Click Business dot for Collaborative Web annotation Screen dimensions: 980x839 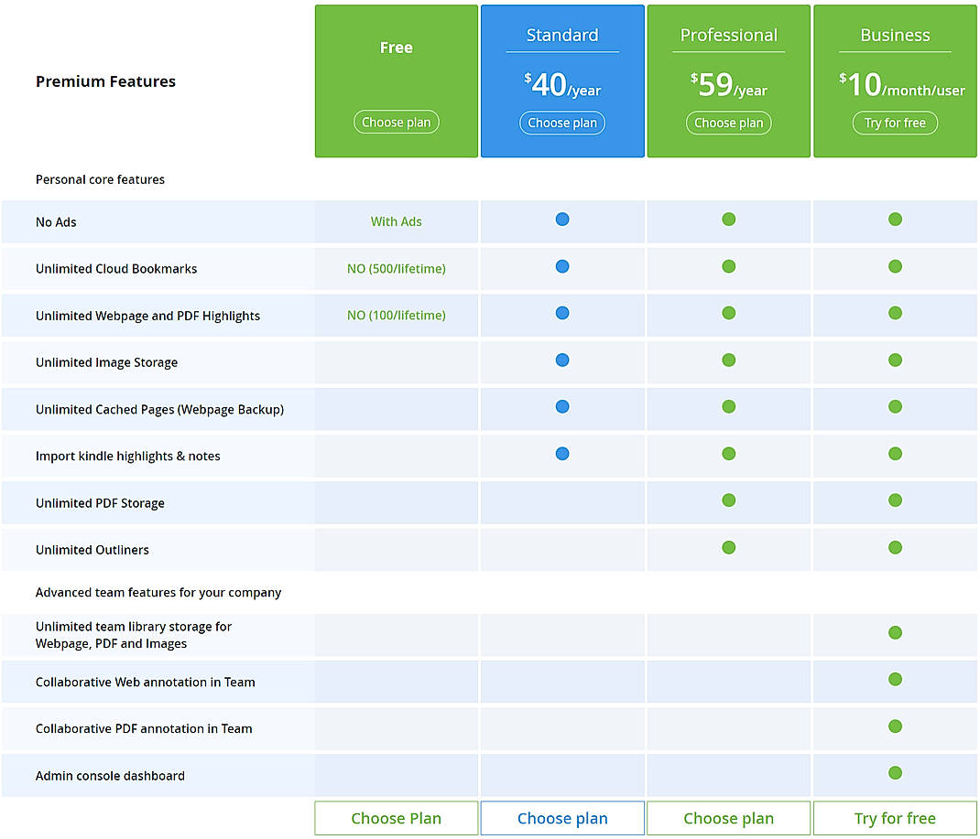coord(895,679)
